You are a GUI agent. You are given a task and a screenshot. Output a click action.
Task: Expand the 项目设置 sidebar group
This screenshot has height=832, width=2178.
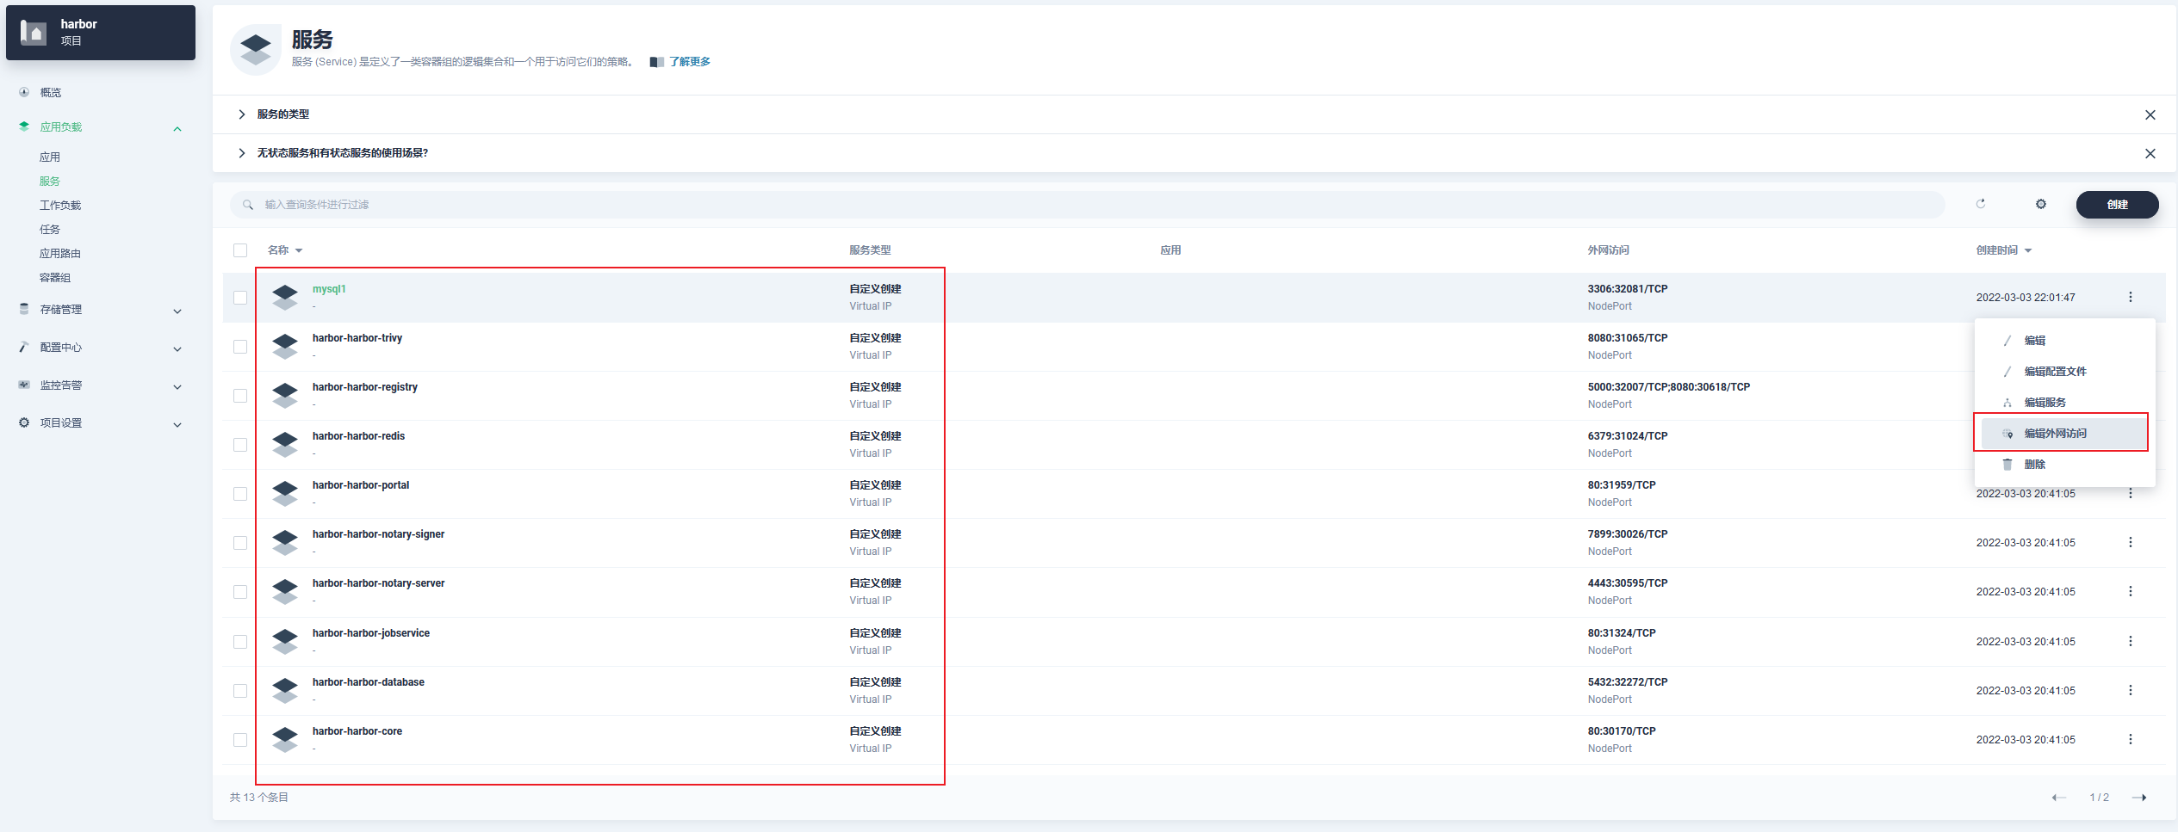177,425
